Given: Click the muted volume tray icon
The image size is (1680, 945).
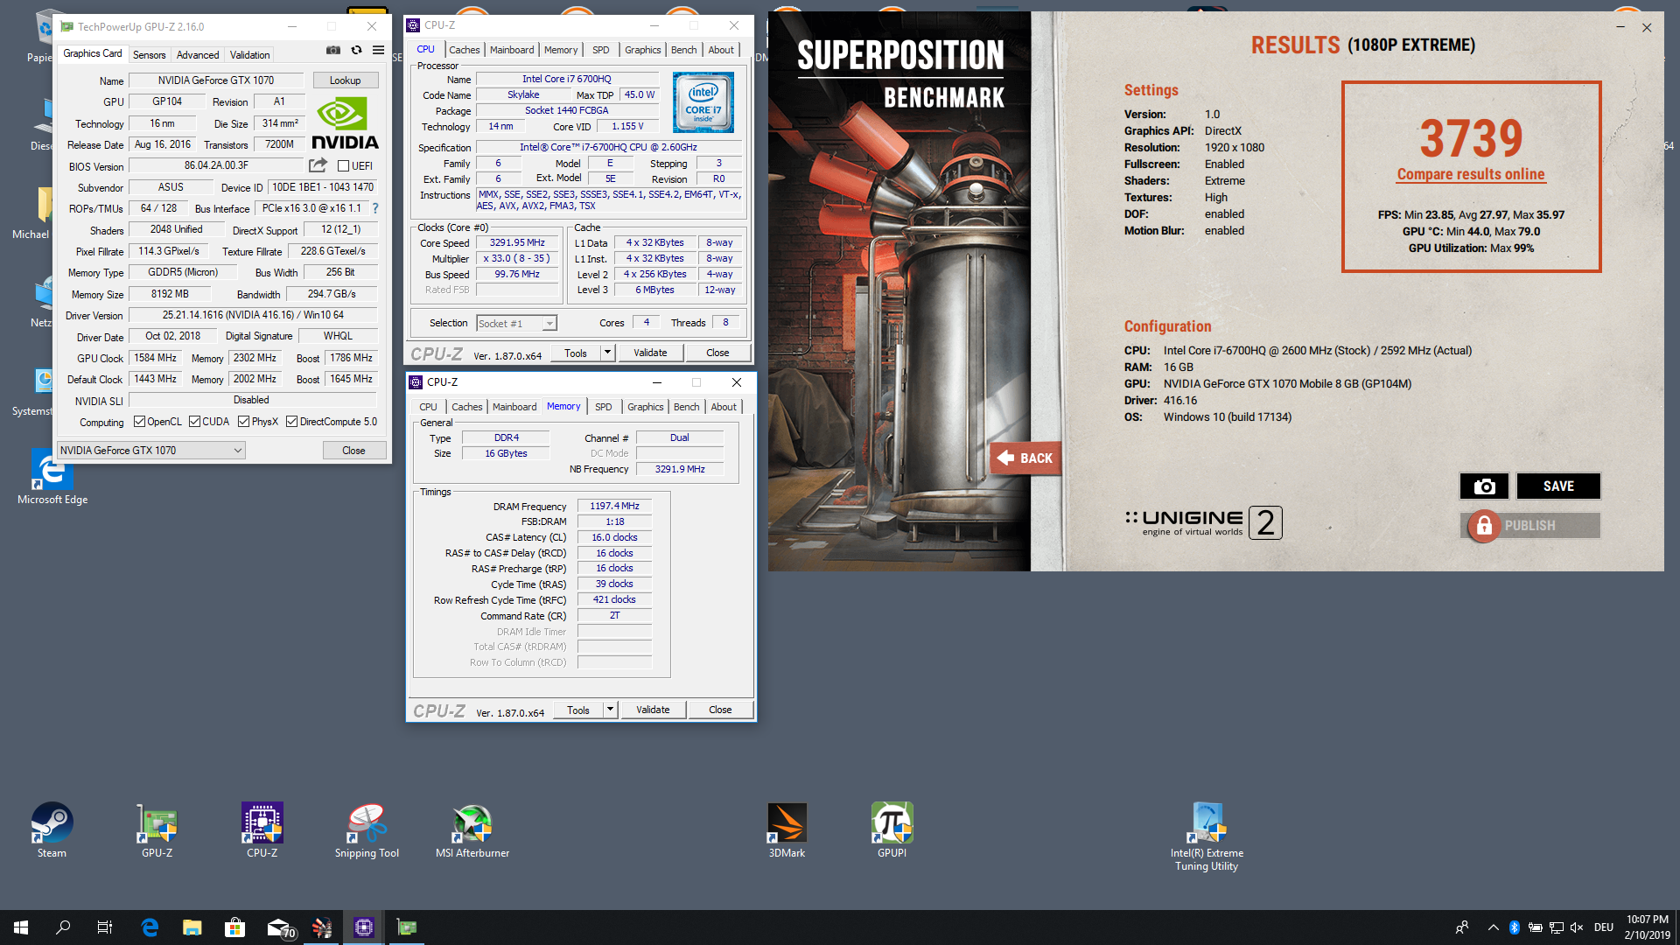Looking at the screenshot, I should coord(1577,927).
